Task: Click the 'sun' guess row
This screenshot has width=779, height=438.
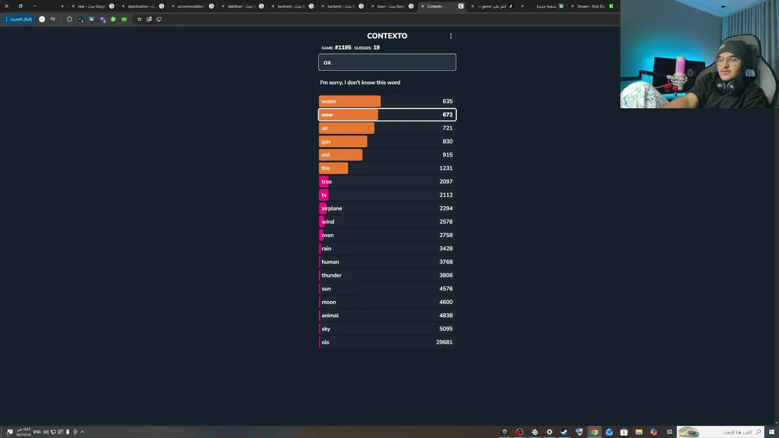Action: [387, 288]
